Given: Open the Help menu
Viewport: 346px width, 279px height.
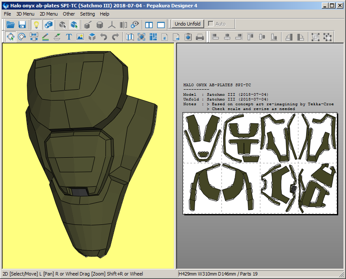Looking at the screenshot, I should [105, 14].
